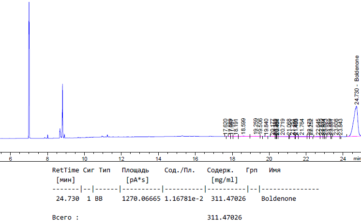Viewport: 361px width, 222px height.
Task: Click the BB peak type cell
Action: [98, 198]
